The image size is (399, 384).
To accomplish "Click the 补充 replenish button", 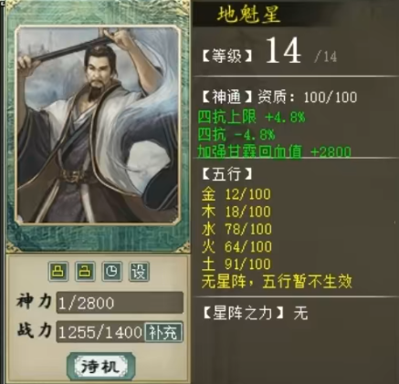I will tap(163, 332).
